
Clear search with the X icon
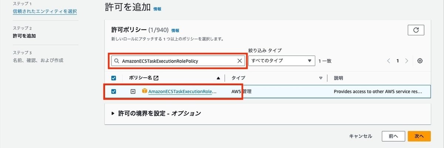tap(240, 61)
